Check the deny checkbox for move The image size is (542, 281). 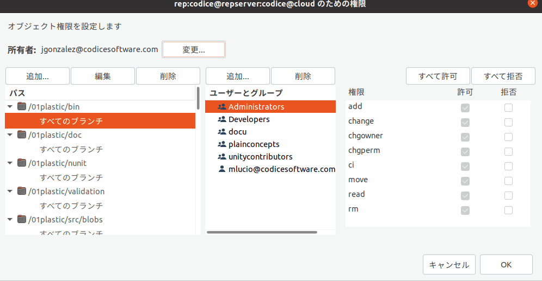pos(508,181)
